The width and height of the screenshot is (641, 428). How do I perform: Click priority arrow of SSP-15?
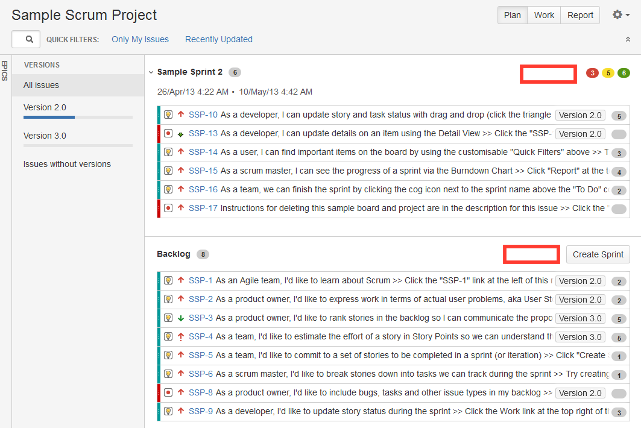181,171
